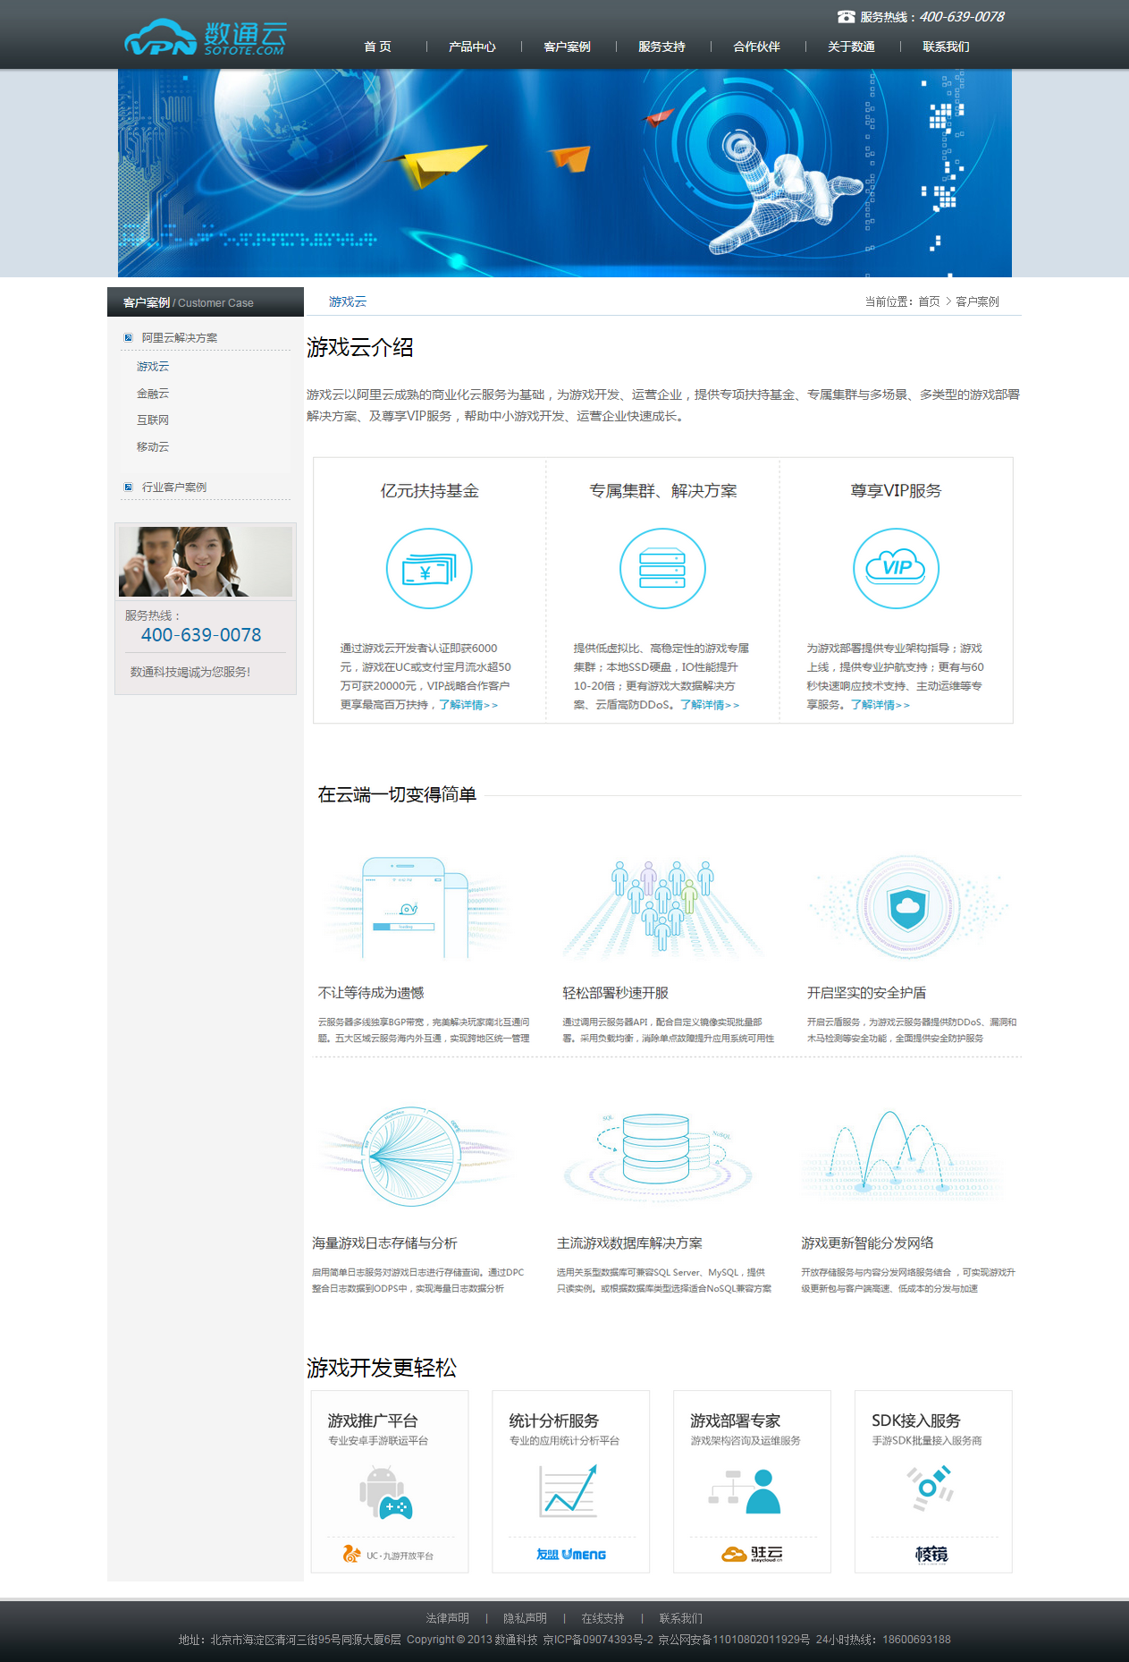Click the Android gamepad promotion icon
1129x1662 pixels.
(x=385, y=1493)
